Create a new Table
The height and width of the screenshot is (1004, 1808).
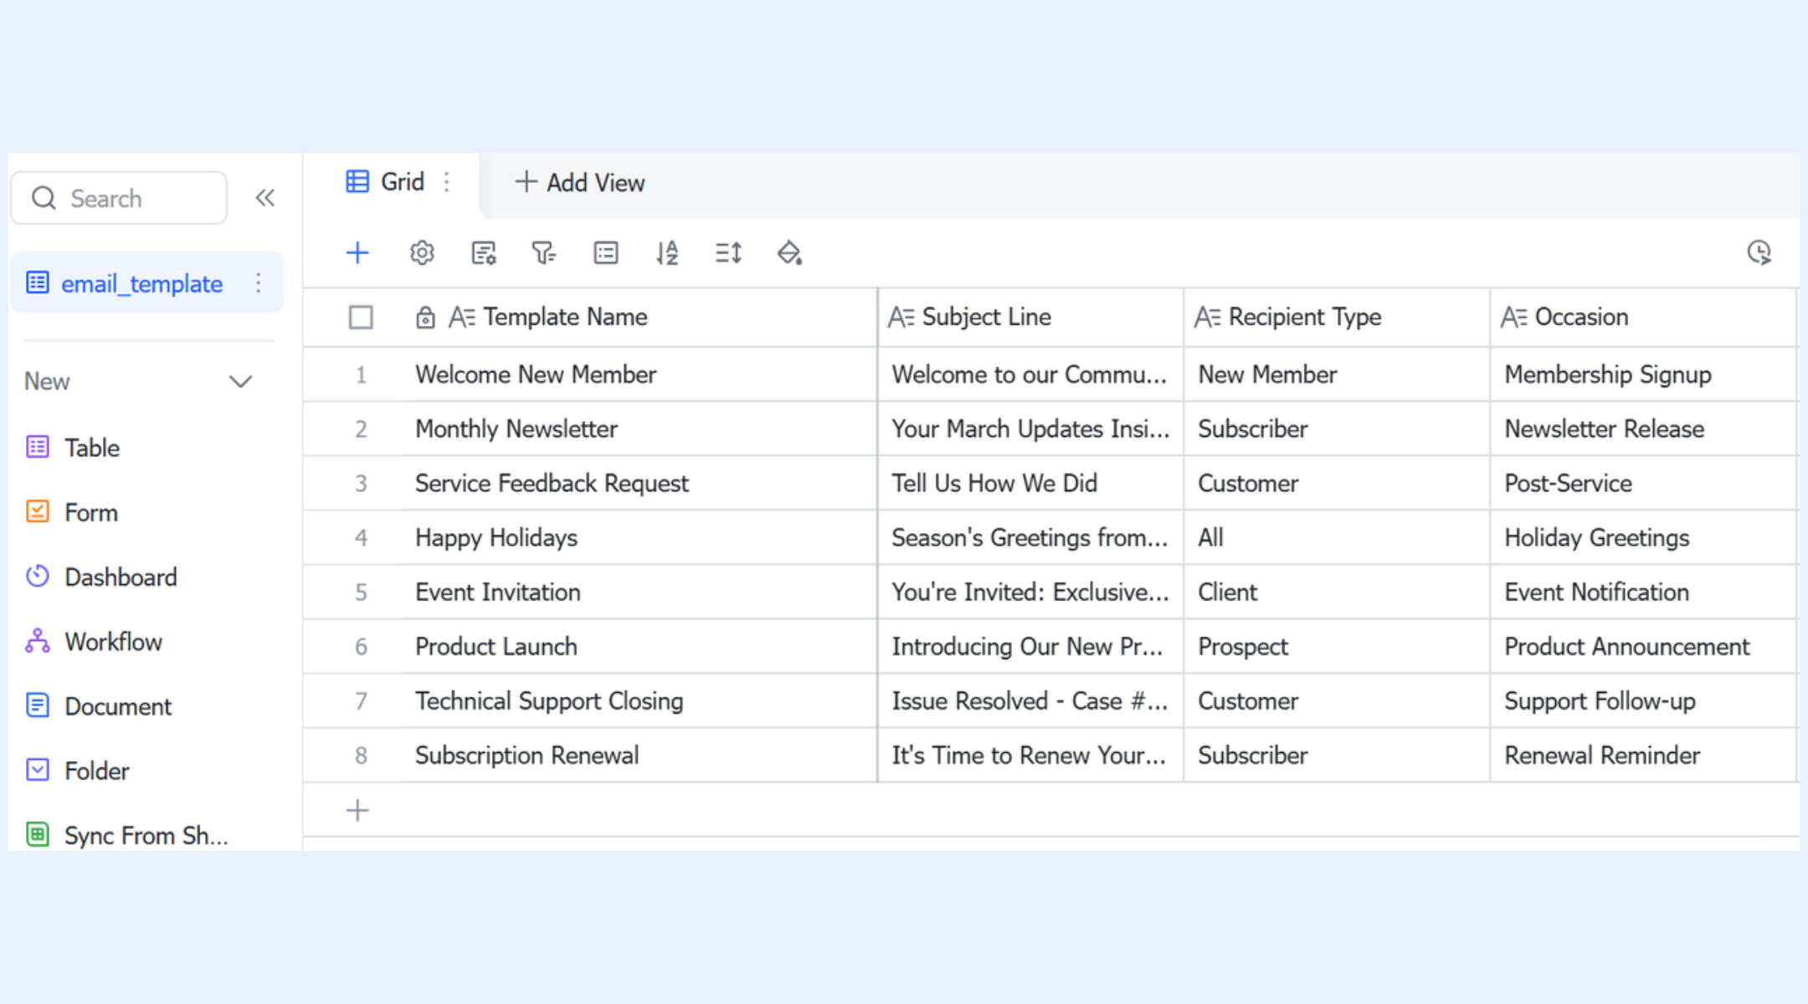pos(92,448)
